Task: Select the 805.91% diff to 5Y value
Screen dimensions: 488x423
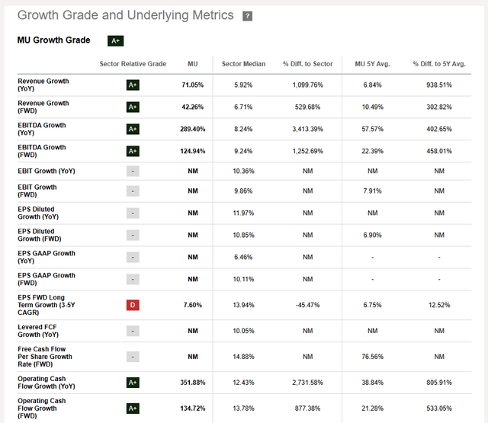Action: (x=439, y=383)
